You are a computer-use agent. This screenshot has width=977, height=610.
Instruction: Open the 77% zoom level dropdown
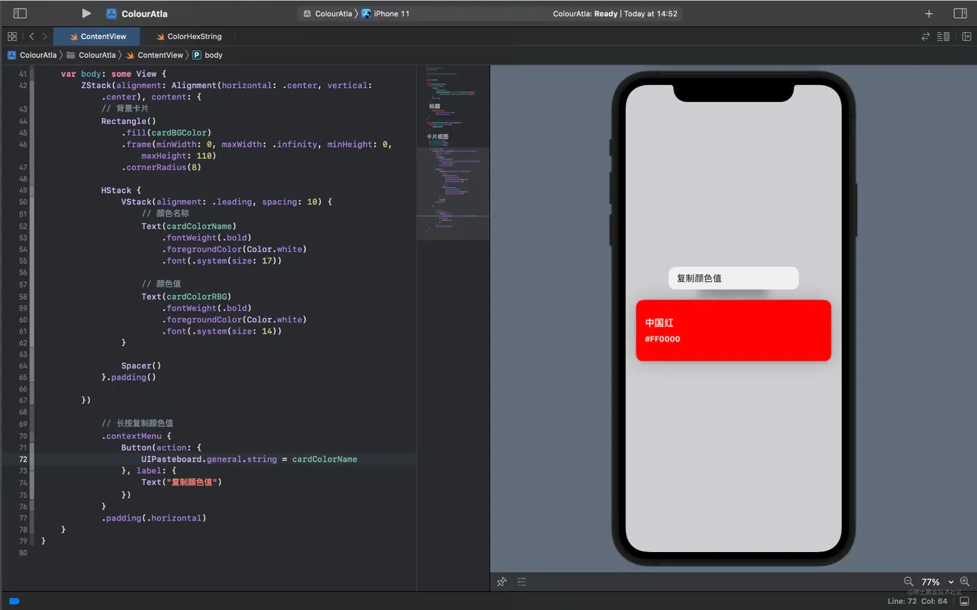(x=937, y=581)
